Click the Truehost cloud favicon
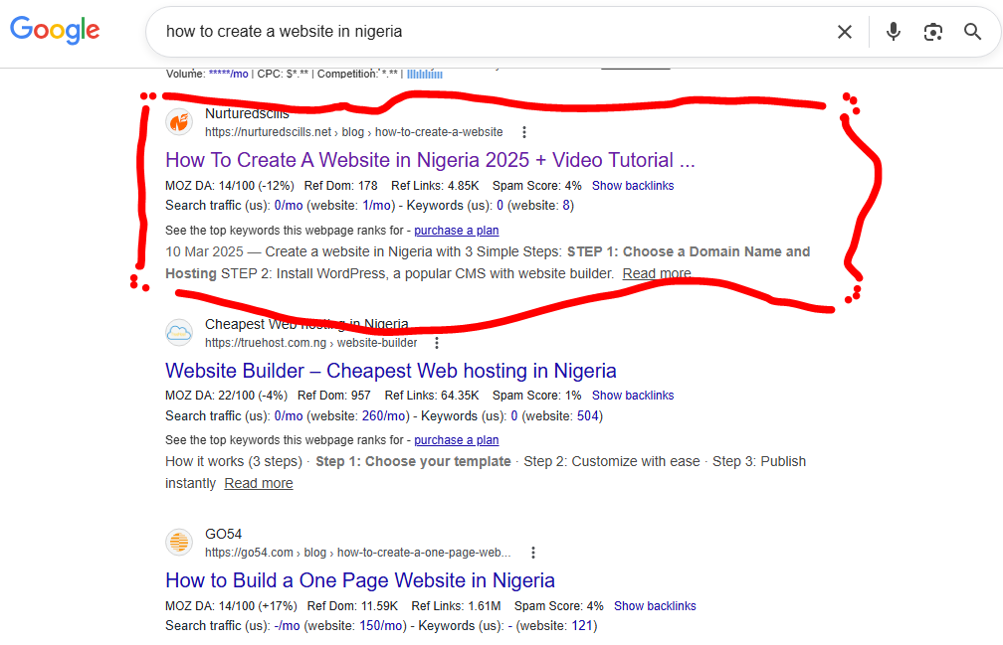Screen dimensions: 1003x645 (179, 333)
